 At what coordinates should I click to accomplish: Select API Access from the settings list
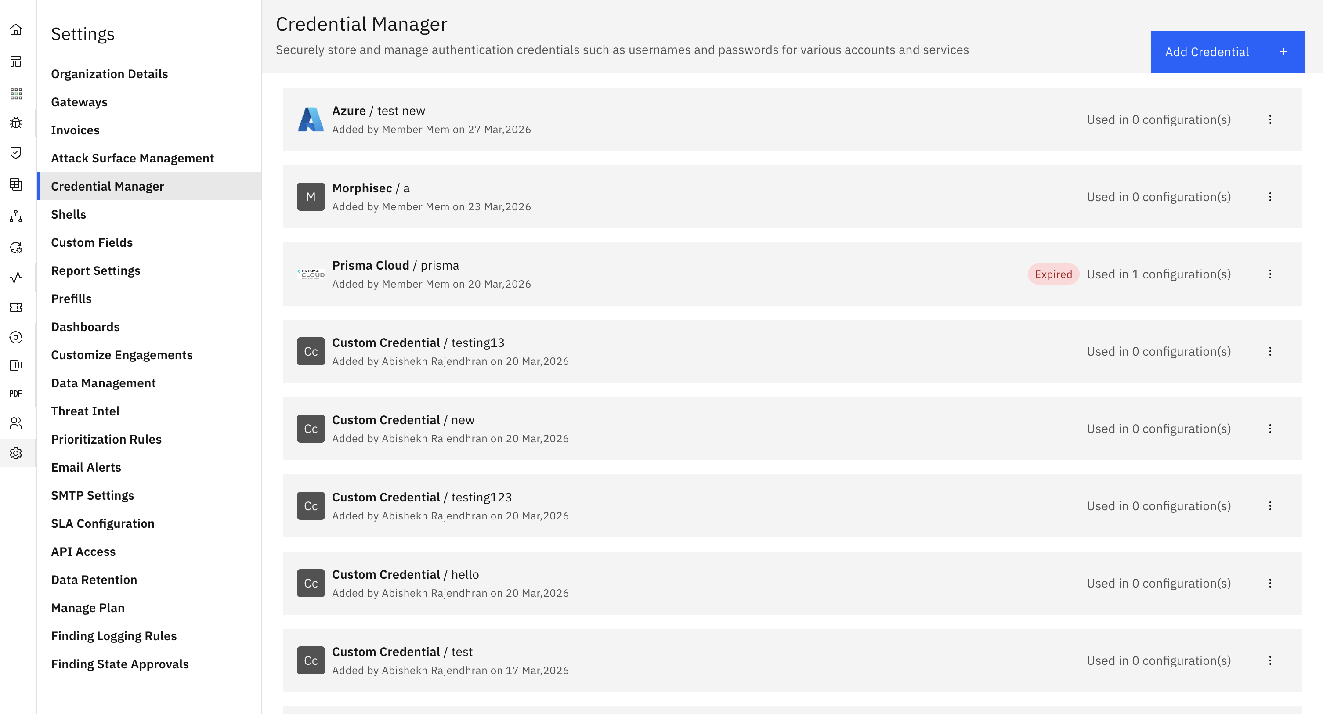pyautogui.click(x=83, y=552)
